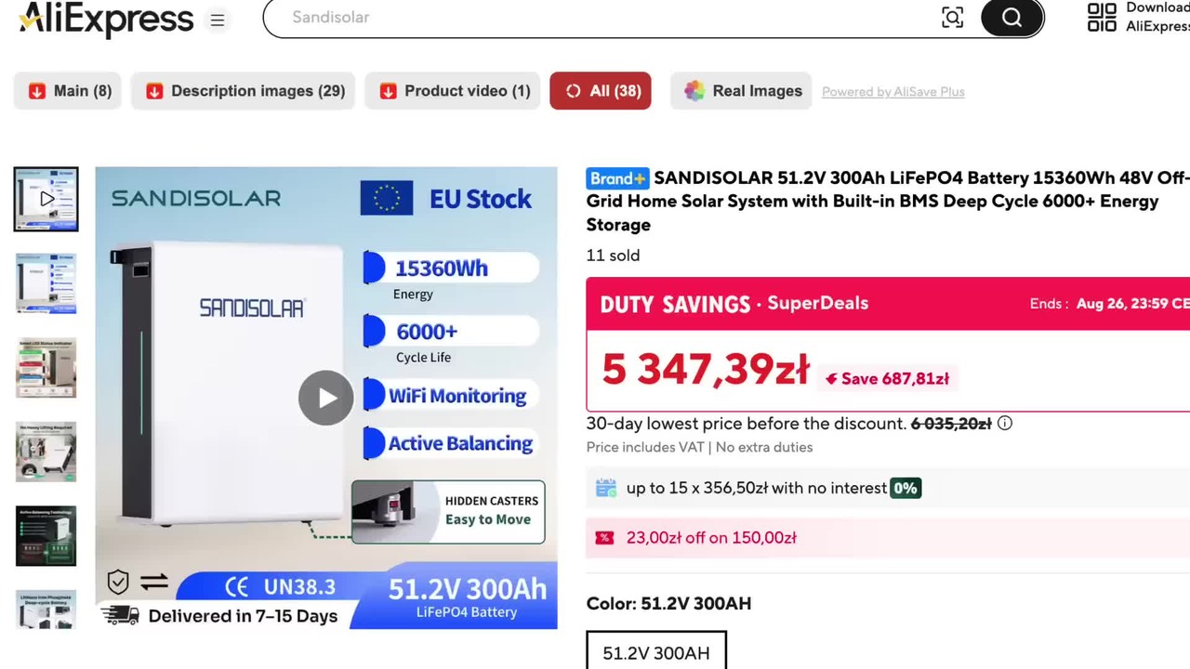Open Powered by AliSave Plus link
Screen dimensions: 1190x669
point(893,92)
